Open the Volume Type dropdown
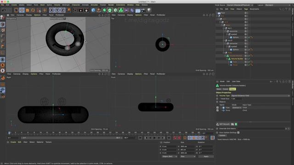The height and width of the screenshot is (165, 294). tap(260, 96)
